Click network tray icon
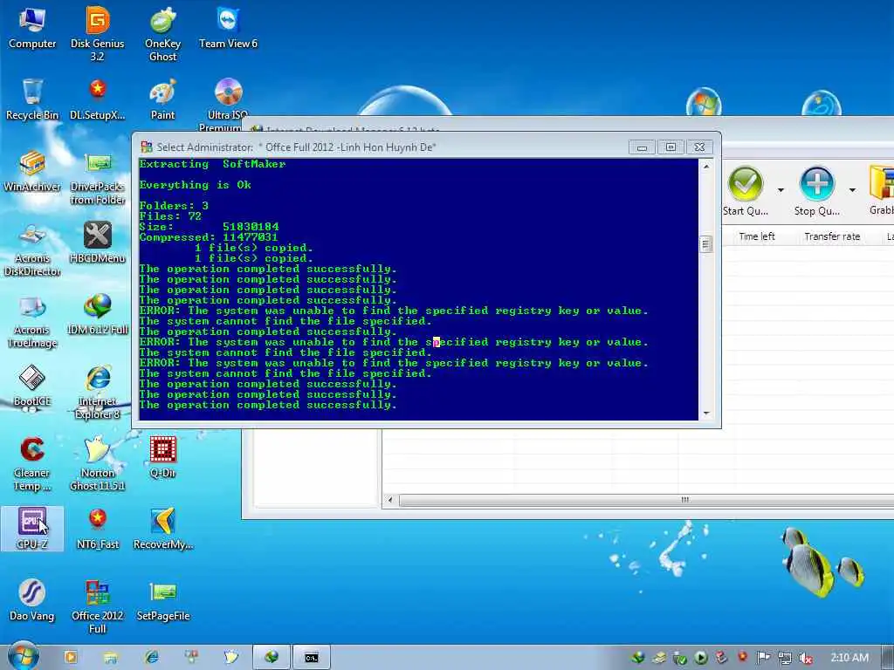Screen dimensions: 894x670 point(785,659)
